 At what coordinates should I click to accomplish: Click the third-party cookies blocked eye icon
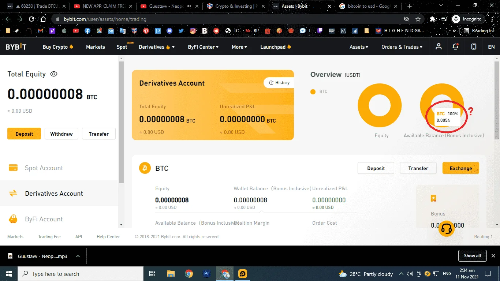point(406,19)
